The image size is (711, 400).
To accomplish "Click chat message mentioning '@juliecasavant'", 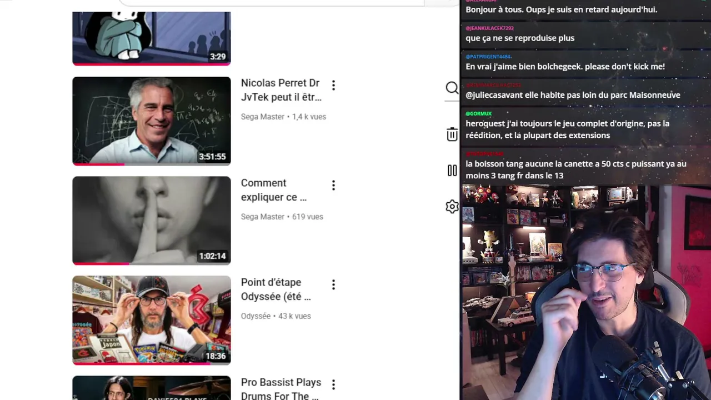I will point(573,95).
